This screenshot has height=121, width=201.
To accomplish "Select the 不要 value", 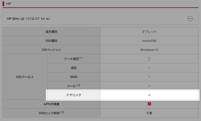I will (x=149, y=113).
